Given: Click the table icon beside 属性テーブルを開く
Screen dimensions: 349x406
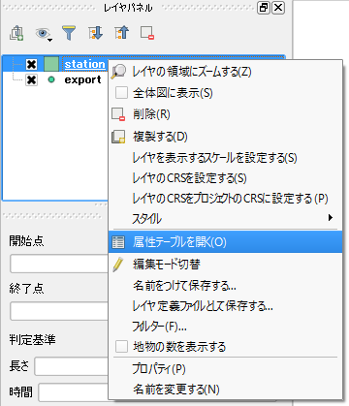Looking at the screenshot, I should point(118,242).
